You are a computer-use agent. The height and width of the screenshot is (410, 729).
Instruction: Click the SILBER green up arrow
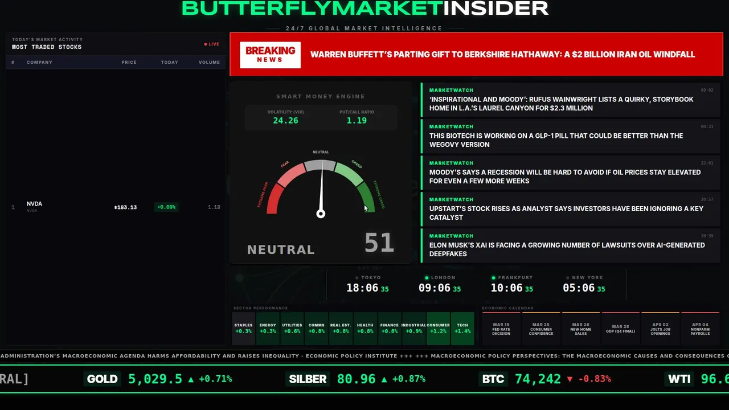tap(384, 379)
